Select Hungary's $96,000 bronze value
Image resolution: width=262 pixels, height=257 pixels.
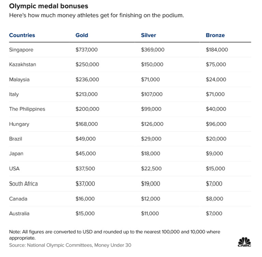click(216, 124)
